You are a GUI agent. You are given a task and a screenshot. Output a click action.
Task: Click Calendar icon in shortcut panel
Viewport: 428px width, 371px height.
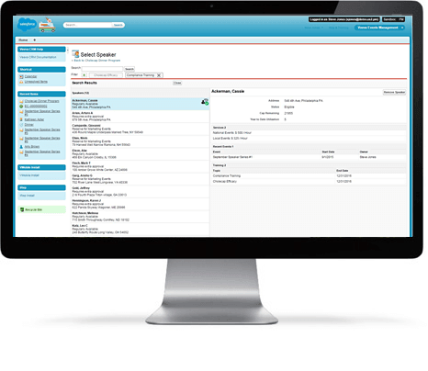[x=21, y=76]
